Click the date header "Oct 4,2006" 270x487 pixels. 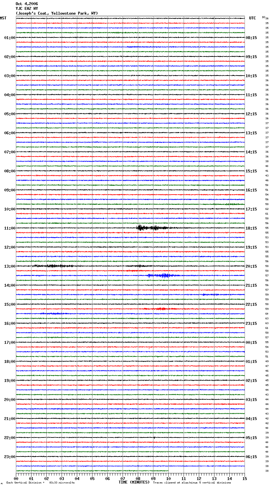point(27,4)
